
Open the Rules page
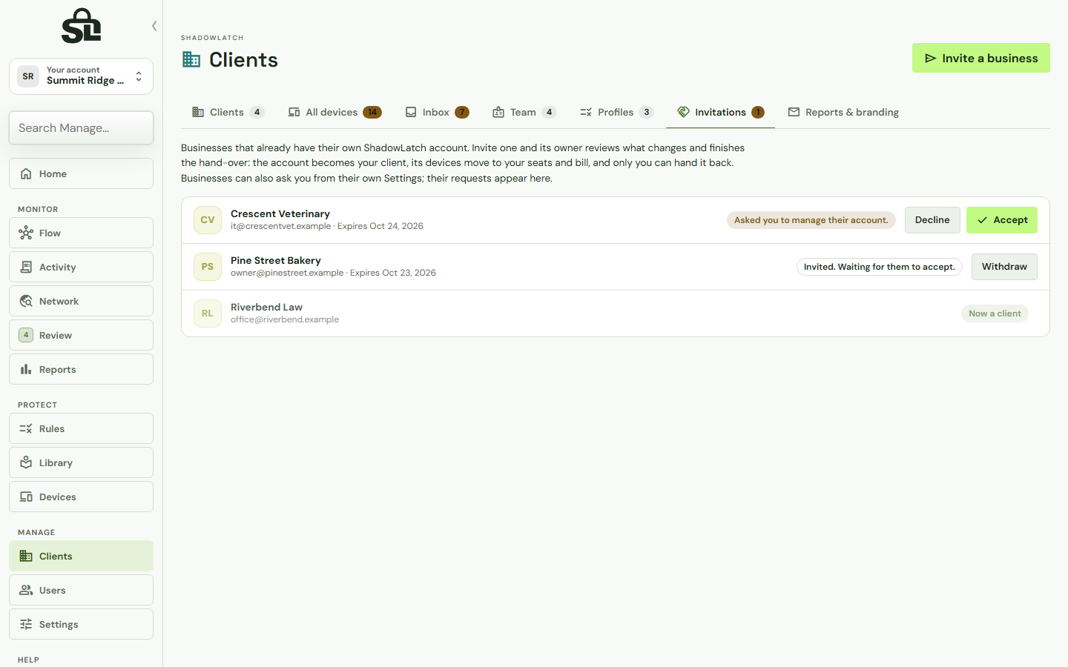pos(82,428)
